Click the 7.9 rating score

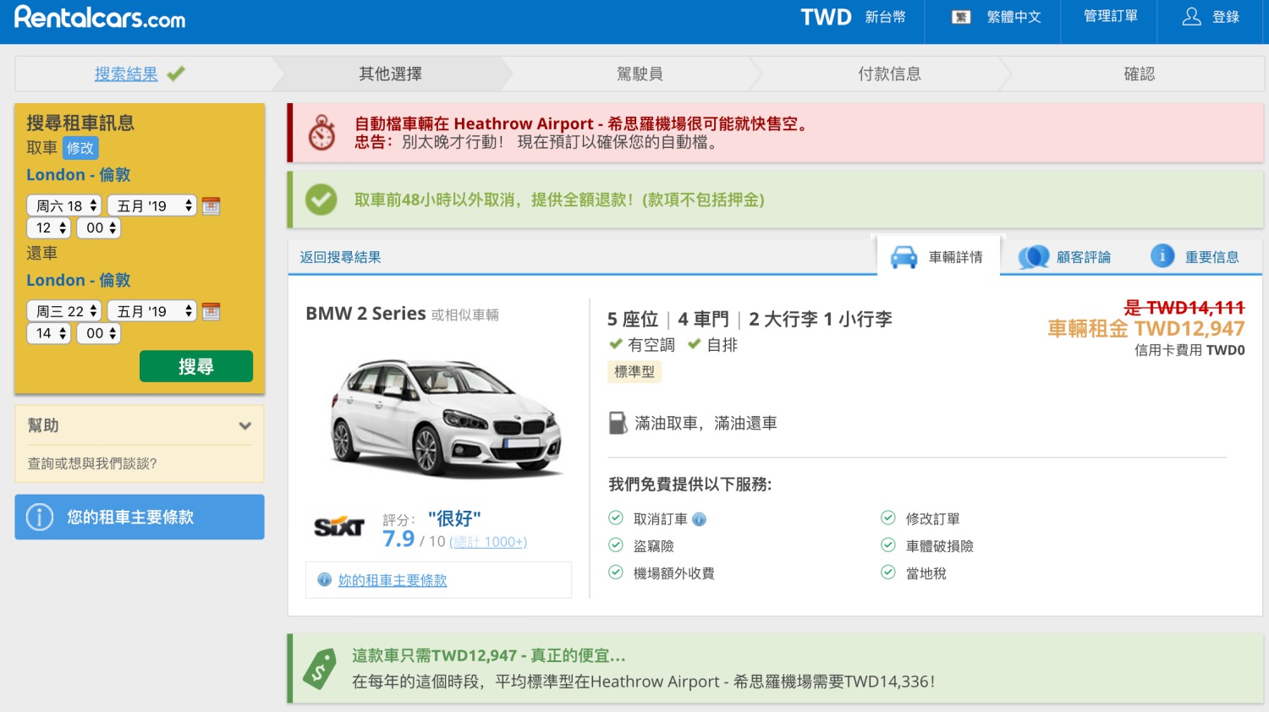[x=398, y=539]
